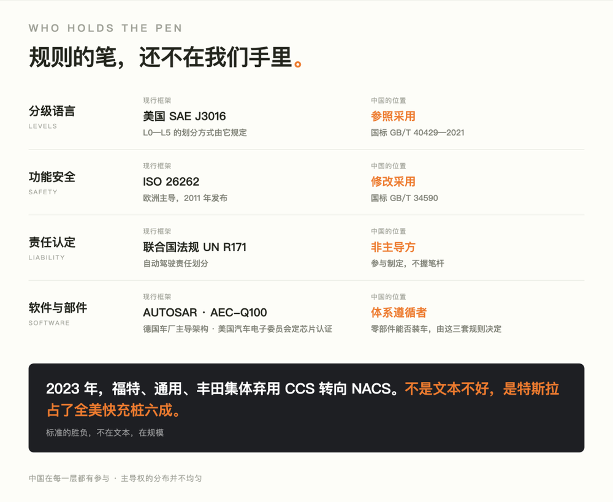
Task: Click the orange text '非主导方'
Action: click(393, 247)
